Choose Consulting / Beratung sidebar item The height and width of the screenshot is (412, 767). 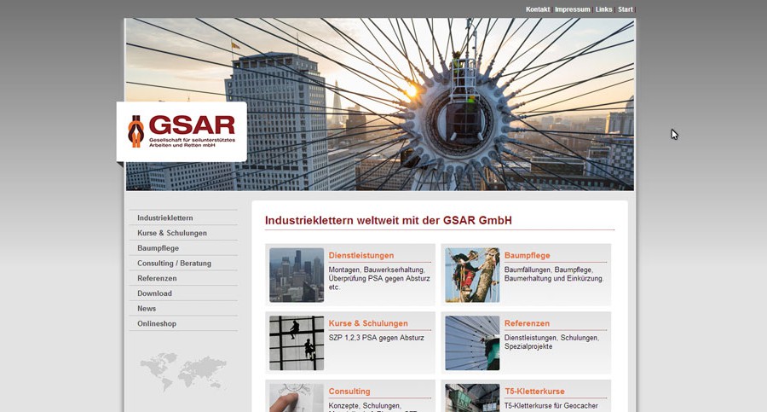pyautogui.click(x=174, y=264)
